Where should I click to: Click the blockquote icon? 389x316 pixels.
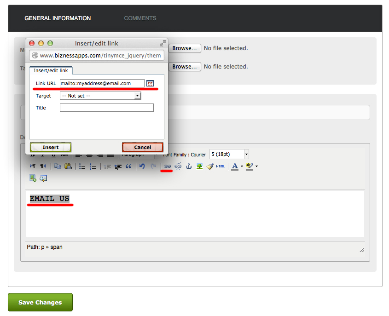[128, 166]
